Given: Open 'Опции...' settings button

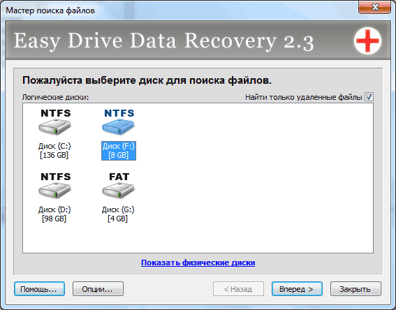Looking at the screenshot, I should (98, 289).
